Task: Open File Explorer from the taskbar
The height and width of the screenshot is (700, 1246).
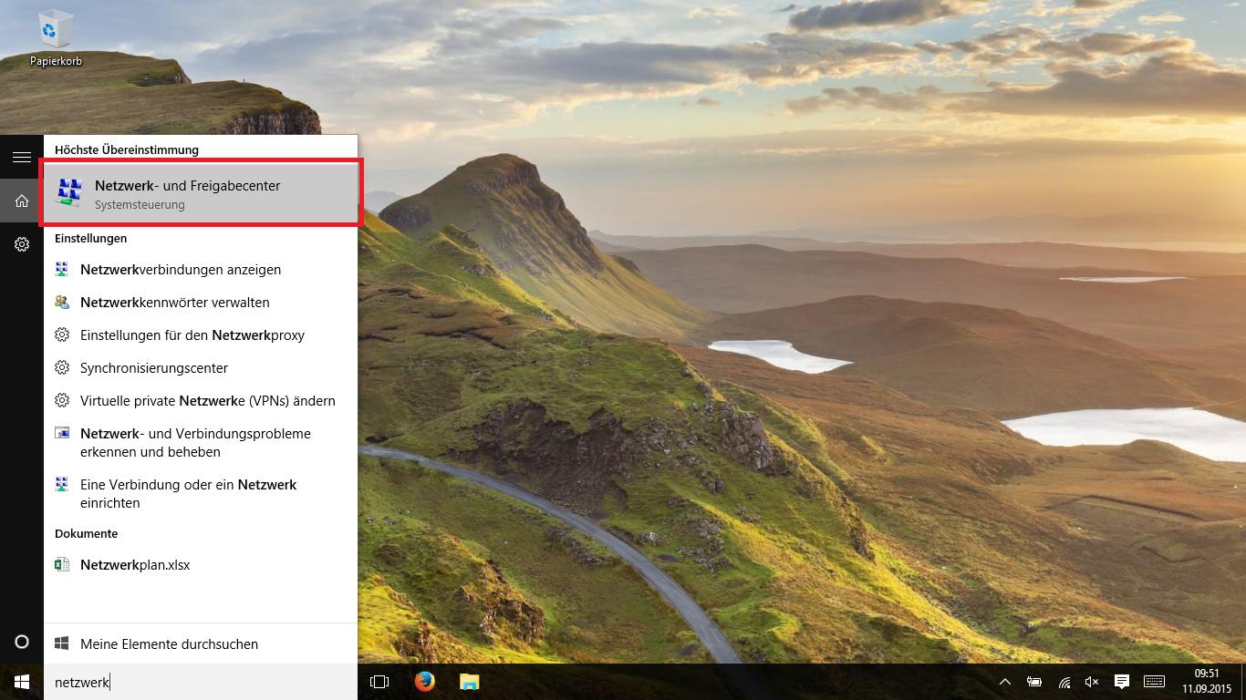Action: point(469,682)
